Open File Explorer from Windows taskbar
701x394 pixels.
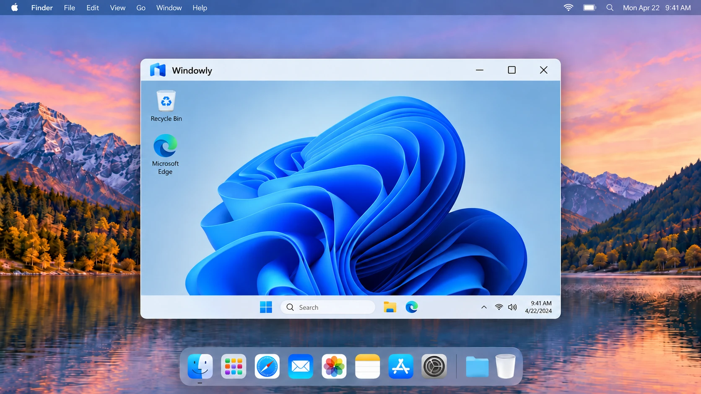390,307
